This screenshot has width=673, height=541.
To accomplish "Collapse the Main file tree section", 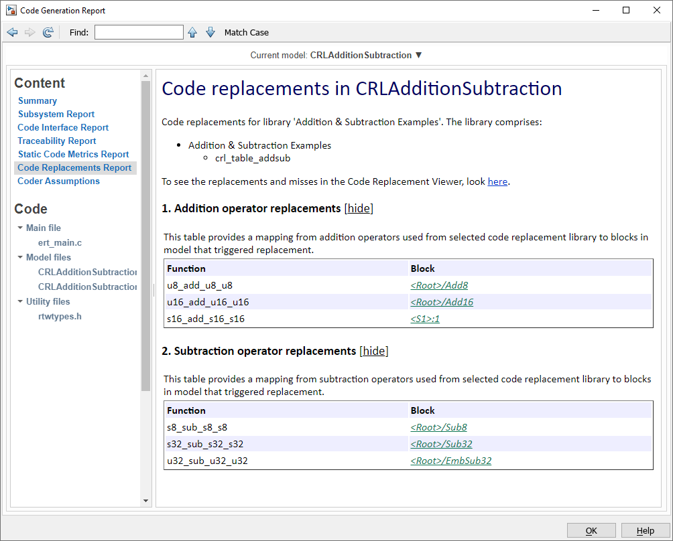I will (x=19, y=227).
